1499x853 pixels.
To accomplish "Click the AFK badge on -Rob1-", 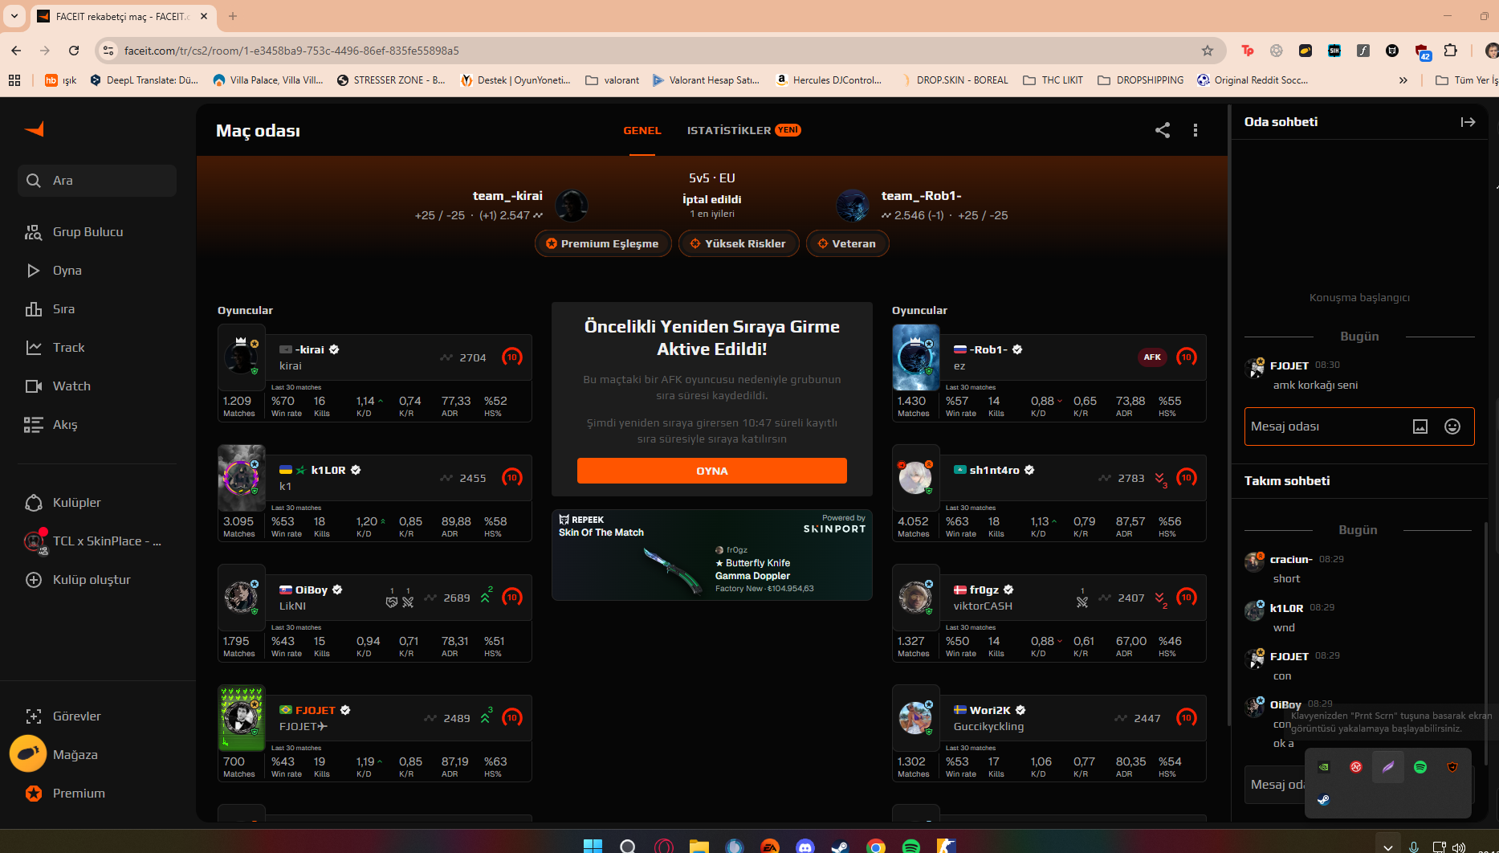I will coord(1152,357).
